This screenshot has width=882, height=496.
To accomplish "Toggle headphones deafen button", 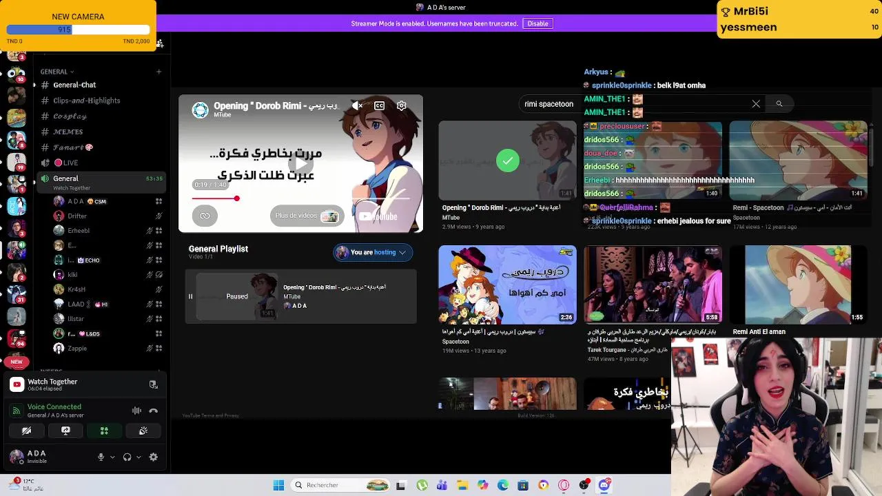I will [x=127, y=457].
